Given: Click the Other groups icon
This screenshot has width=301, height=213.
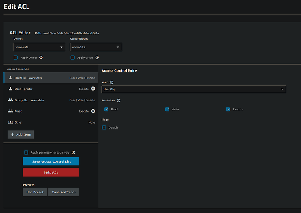Looking at the screenshot, I should coord(10,122).
